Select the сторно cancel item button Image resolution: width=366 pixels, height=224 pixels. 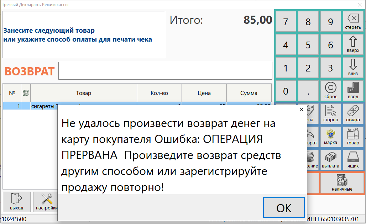click(330, 114)
